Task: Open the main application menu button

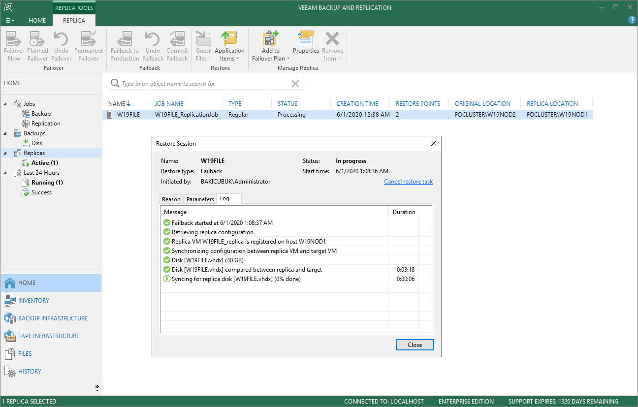Action: pyautogui.click(x=10, y=21)
